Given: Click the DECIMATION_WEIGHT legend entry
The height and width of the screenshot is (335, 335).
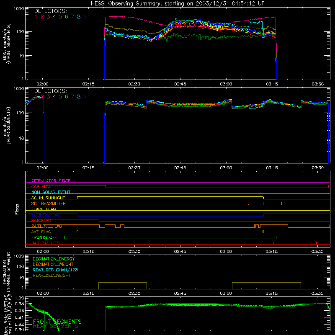Looking at the screenshot, I should pyautogui.click(x=53, y=265).
